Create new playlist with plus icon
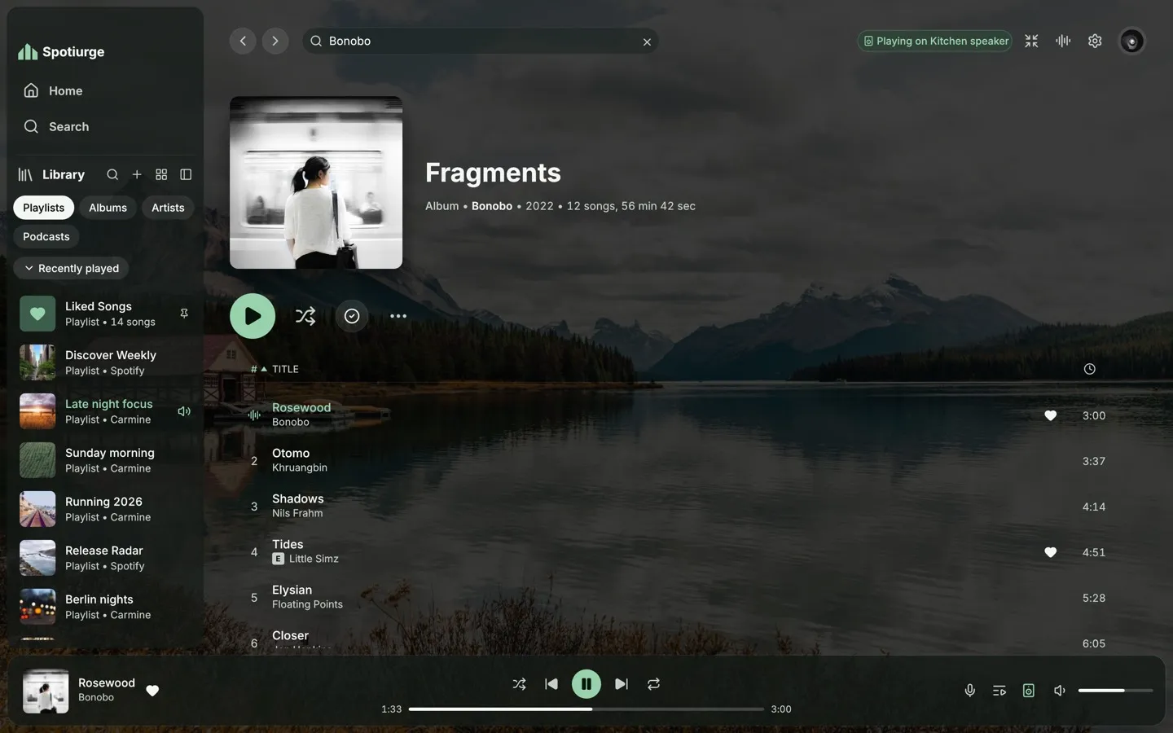 pyautogui.click(x=137, y=174)
